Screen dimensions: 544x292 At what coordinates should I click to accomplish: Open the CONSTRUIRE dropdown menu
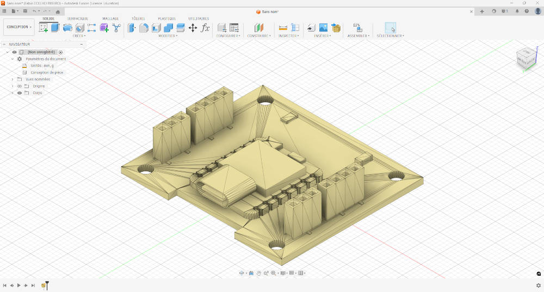click(x=259, y=36)
